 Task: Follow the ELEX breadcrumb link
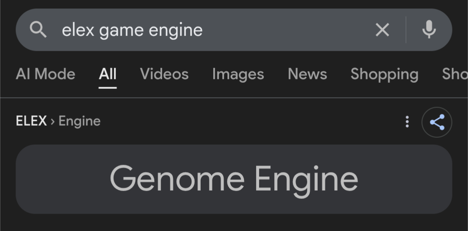pyautogui.click(x=31, y=121)
